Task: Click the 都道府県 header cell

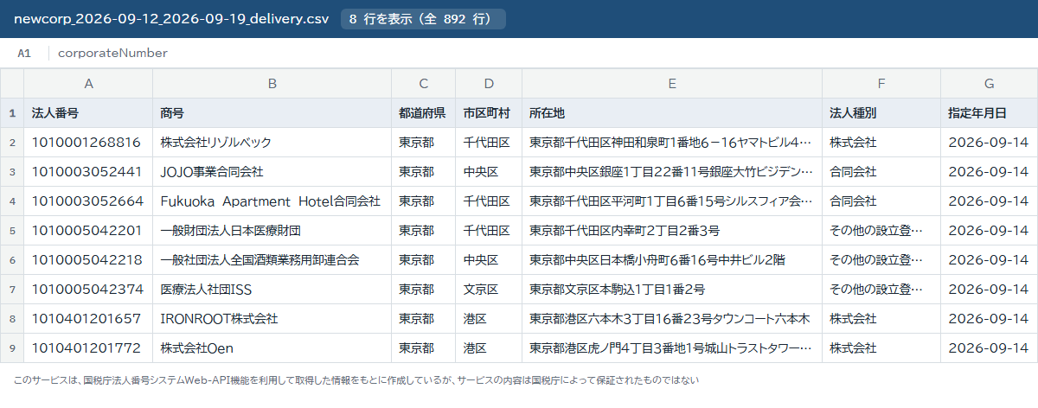Action: [424, 113]
